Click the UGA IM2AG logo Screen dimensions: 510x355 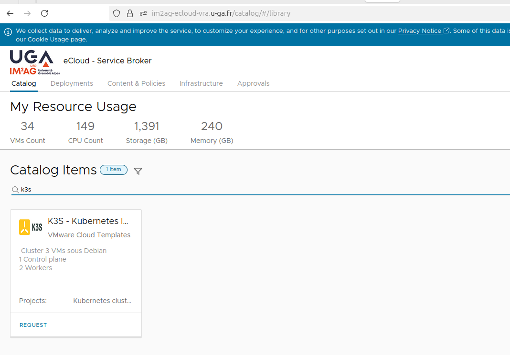(32, 62)
